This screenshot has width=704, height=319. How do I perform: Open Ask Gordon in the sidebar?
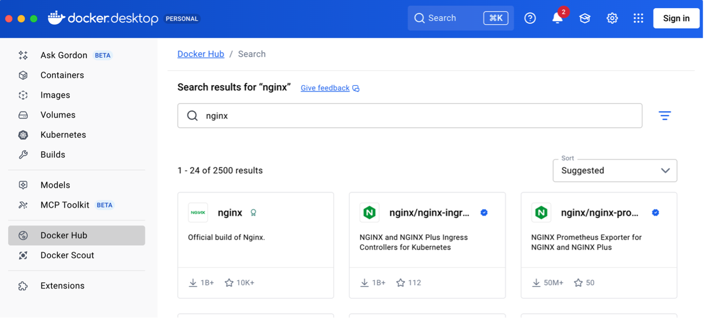point(64,55)
